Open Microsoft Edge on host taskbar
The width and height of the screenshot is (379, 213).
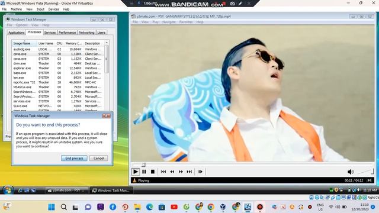click(x=150, y=207)
